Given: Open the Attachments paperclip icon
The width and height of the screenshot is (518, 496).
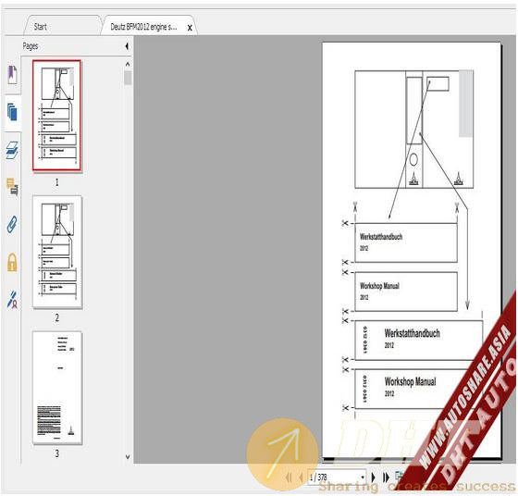Looking at the screenshot, I should point(12,225).
